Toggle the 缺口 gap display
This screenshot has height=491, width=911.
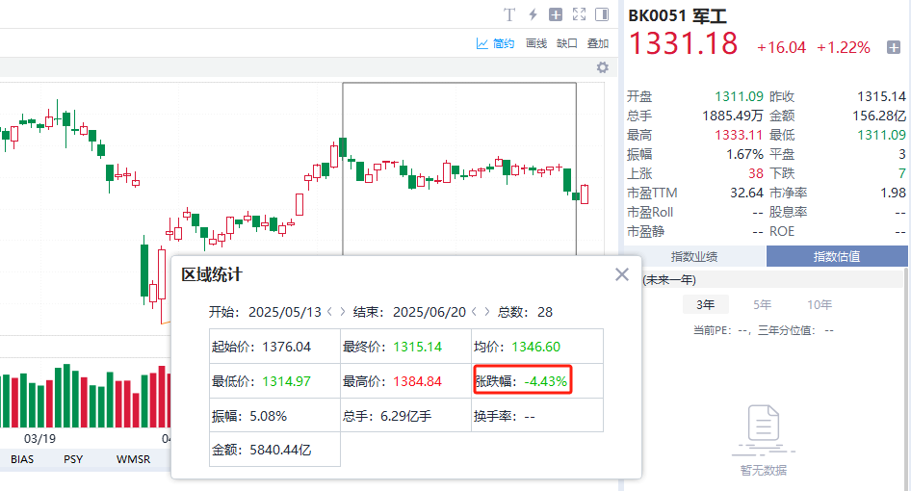567,43
